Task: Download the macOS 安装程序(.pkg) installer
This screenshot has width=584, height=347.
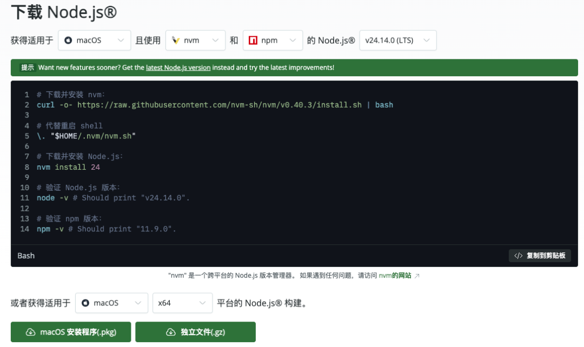Action: pyautogui.click(x=71, y=332)
